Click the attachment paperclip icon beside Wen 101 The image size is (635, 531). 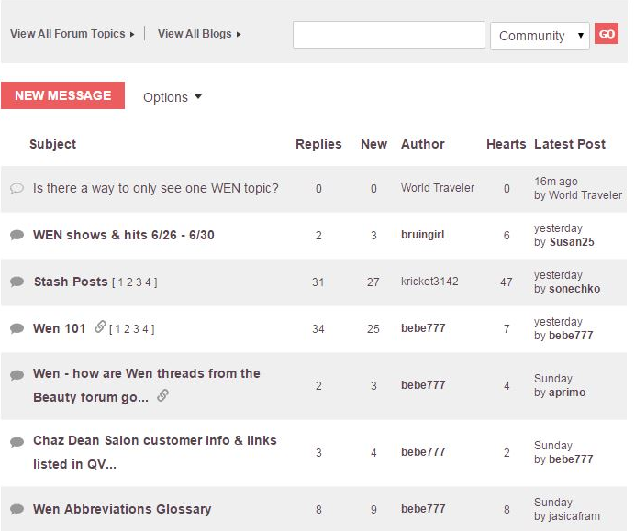click(x=100, y=327)
